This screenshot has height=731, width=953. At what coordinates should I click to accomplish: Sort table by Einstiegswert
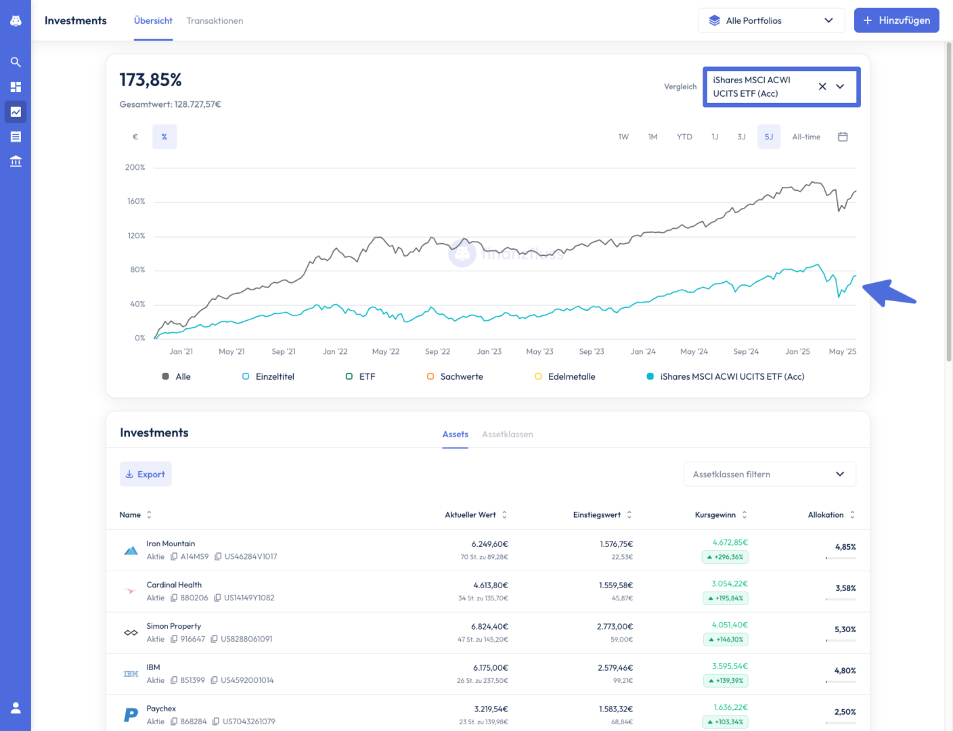602,515
